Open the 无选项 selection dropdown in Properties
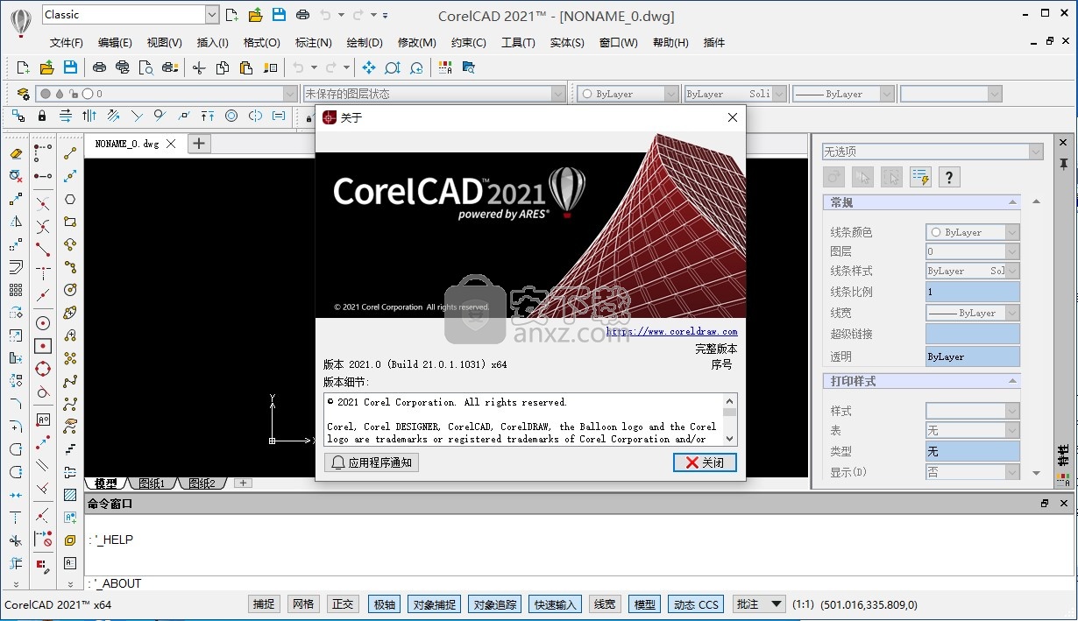The width and height of the screenshot is (1078, 621). 1036,152
